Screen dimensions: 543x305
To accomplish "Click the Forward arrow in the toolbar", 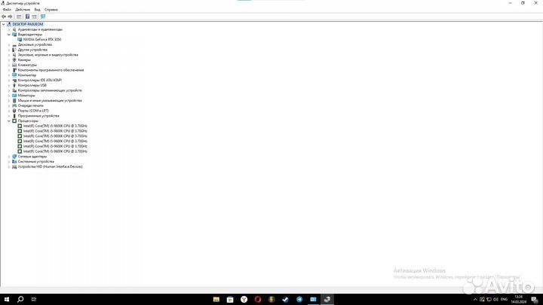I will 10,17.
